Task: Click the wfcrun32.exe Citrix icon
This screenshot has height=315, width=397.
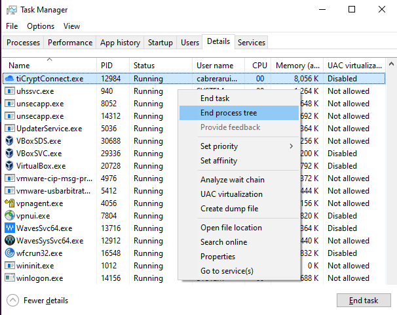Action: 10,253
